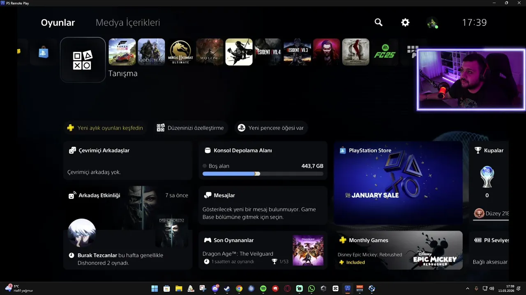Switch to the Oyunlar tab
The width and height of the screenshot is (526, 295).
coord(58,23)
